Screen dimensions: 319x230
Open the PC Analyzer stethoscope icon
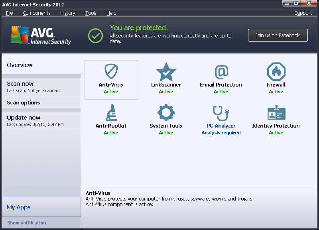(x=221, y=113)
